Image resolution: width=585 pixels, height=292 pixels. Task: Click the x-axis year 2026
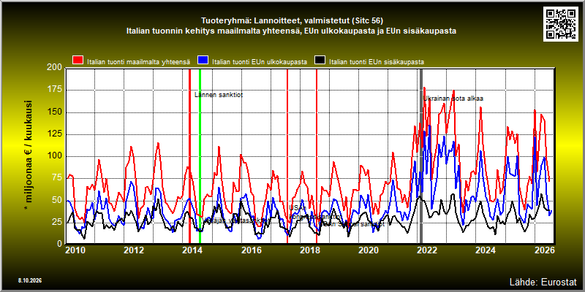[546, 250]
